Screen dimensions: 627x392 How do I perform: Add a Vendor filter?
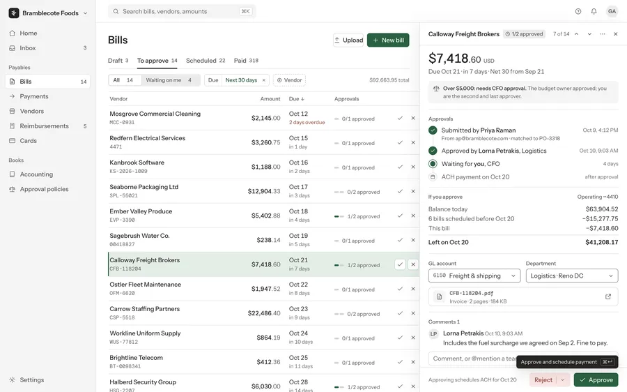[x=290, y=80]
